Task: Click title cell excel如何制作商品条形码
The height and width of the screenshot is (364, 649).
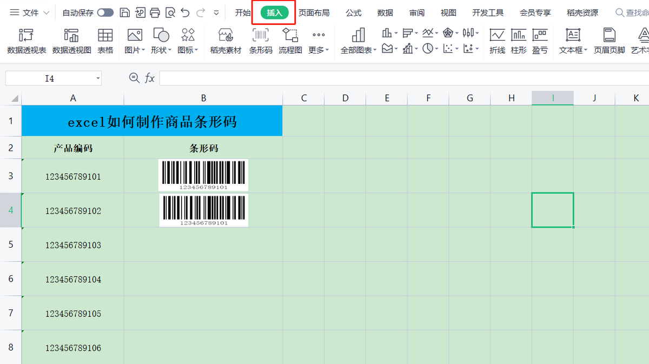Action: pyautogui.click(x=152, y=121)
